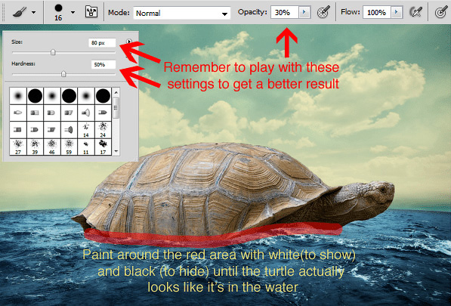Open the Opacity slider popup arrow

tap(304, 13)
